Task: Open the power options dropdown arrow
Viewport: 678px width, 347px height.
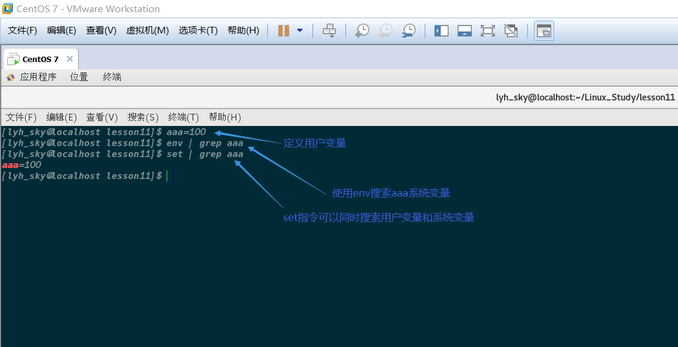Action: [300, 30]
